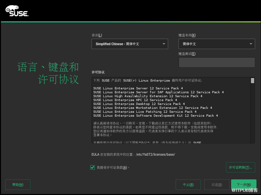Focus the keyboard test input field
This screenshot has height=195, width=261.
pos(217,62)
